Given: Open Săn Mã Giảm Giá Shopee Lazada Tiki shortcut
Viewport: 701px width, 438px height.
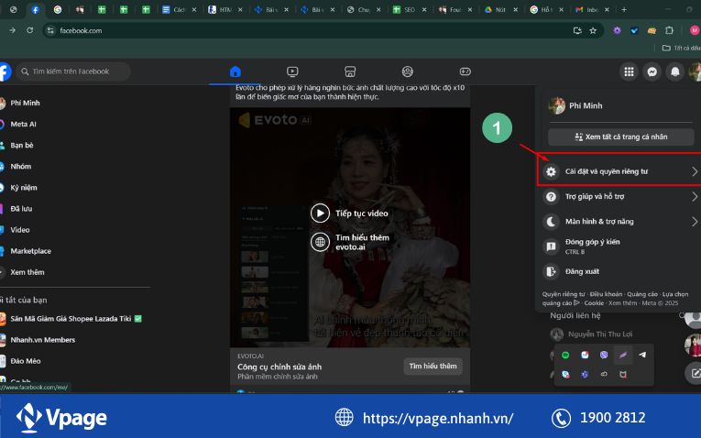Looking at the screenshot, I should tap(71, 319).
